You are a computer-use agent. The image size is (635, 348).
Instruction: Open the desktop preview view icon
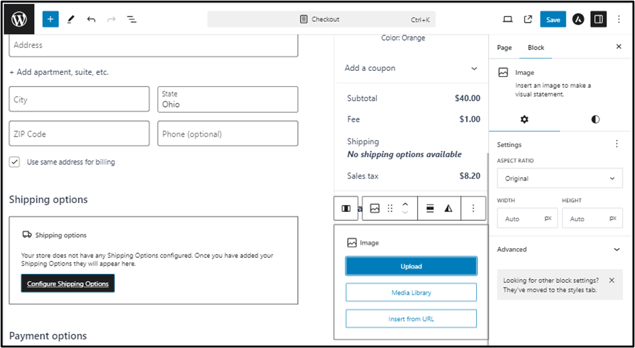point(508,19)
